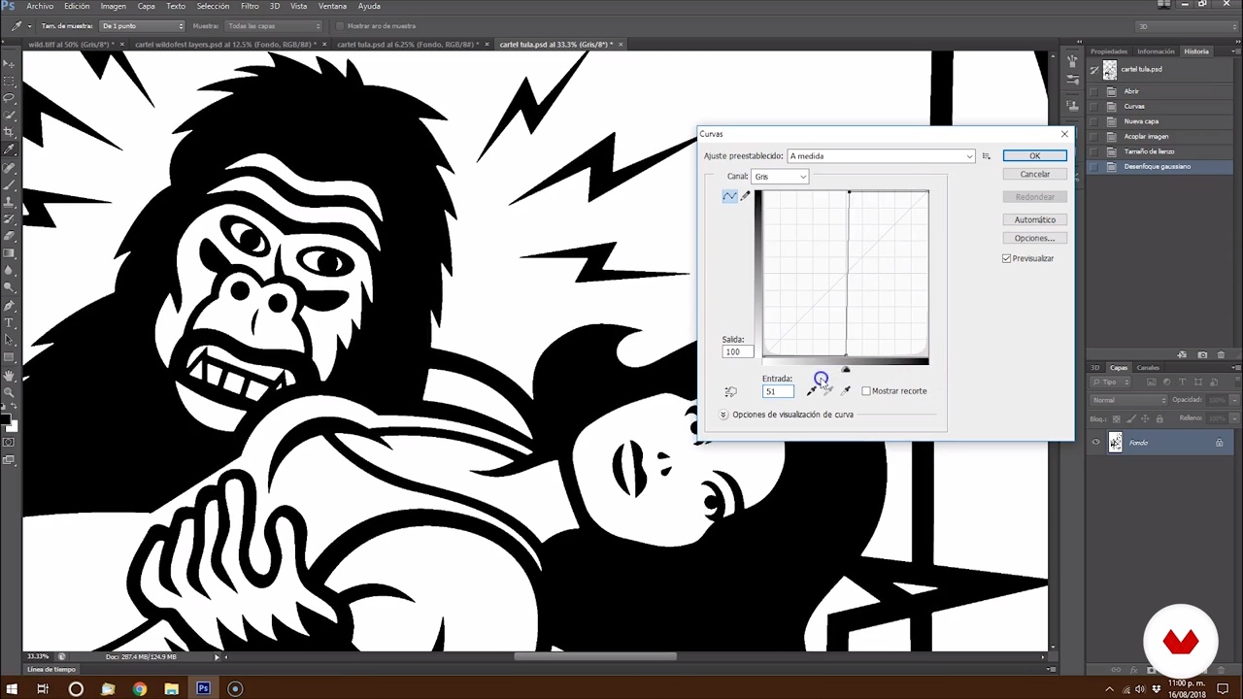Select the Crop tool
This screenshot has width=1243, height=699.
tap(9, 133)
